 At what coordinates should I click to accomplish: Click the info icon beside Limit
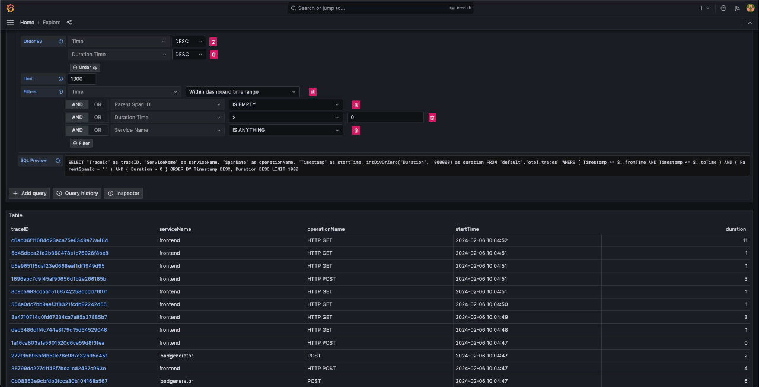click(60, 79)
